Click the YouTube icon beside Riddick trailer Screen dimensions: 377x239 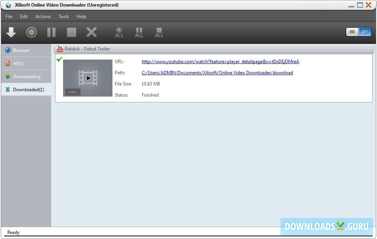click(x=60, y=48)
